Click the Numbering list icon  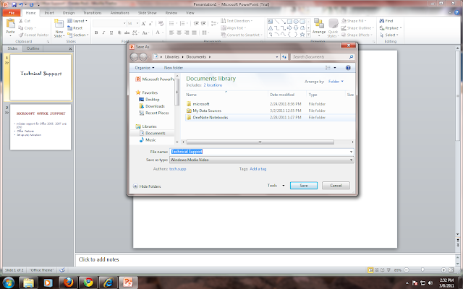pyautogui.click(x=182, y=23)
